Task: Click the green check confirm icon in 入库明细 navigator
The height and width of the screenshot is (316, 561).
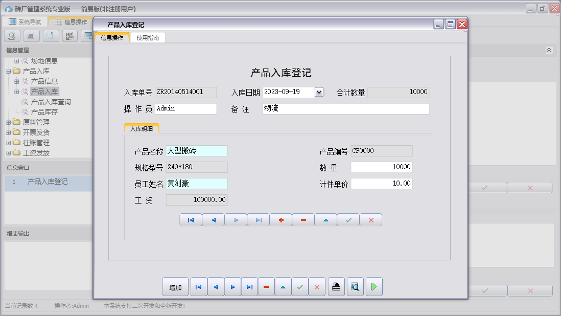Action: click(348, 219)
